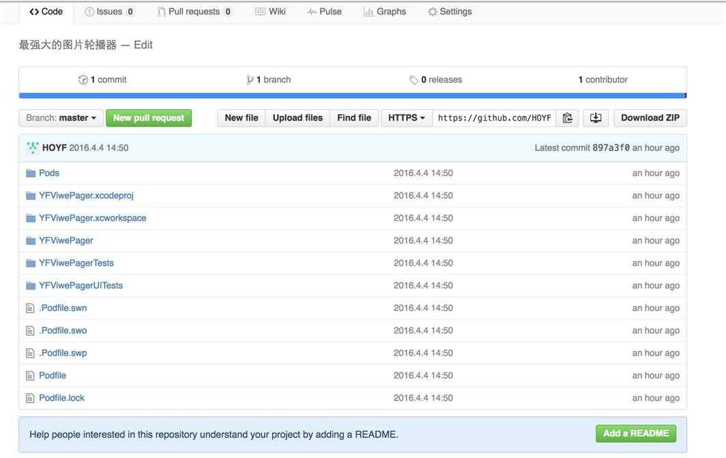
Task: Click the YFViwePager folder icon
Action: [31, 241]
